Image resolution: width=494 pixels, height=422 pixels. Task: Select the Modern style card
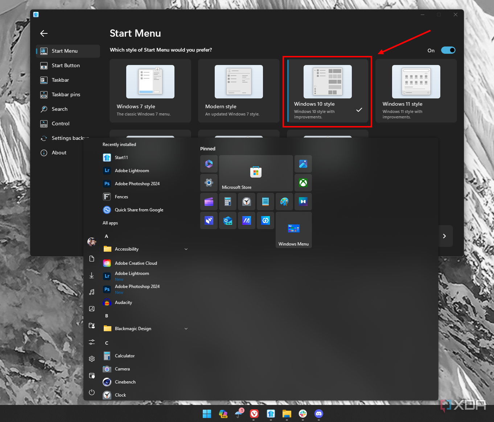point(239,91)
